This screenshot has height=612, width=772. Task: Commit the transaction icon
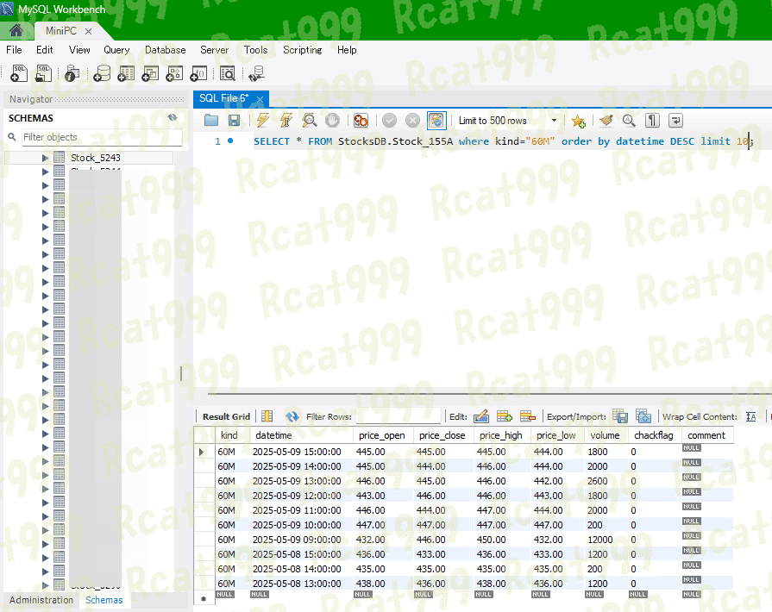389,120
